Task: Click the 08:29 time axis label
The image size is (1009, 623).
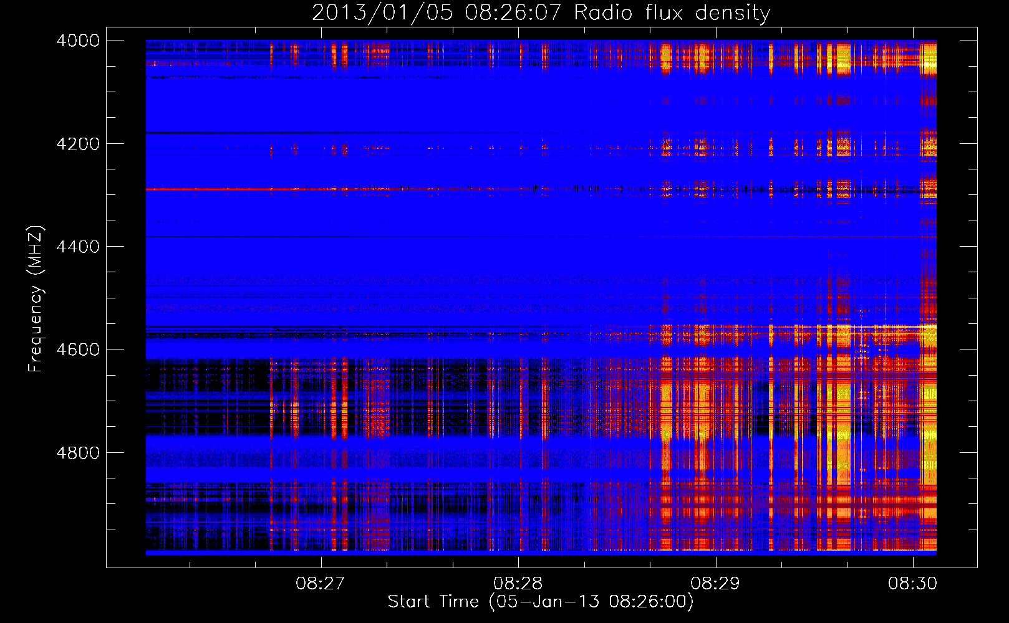Action: 715,583
